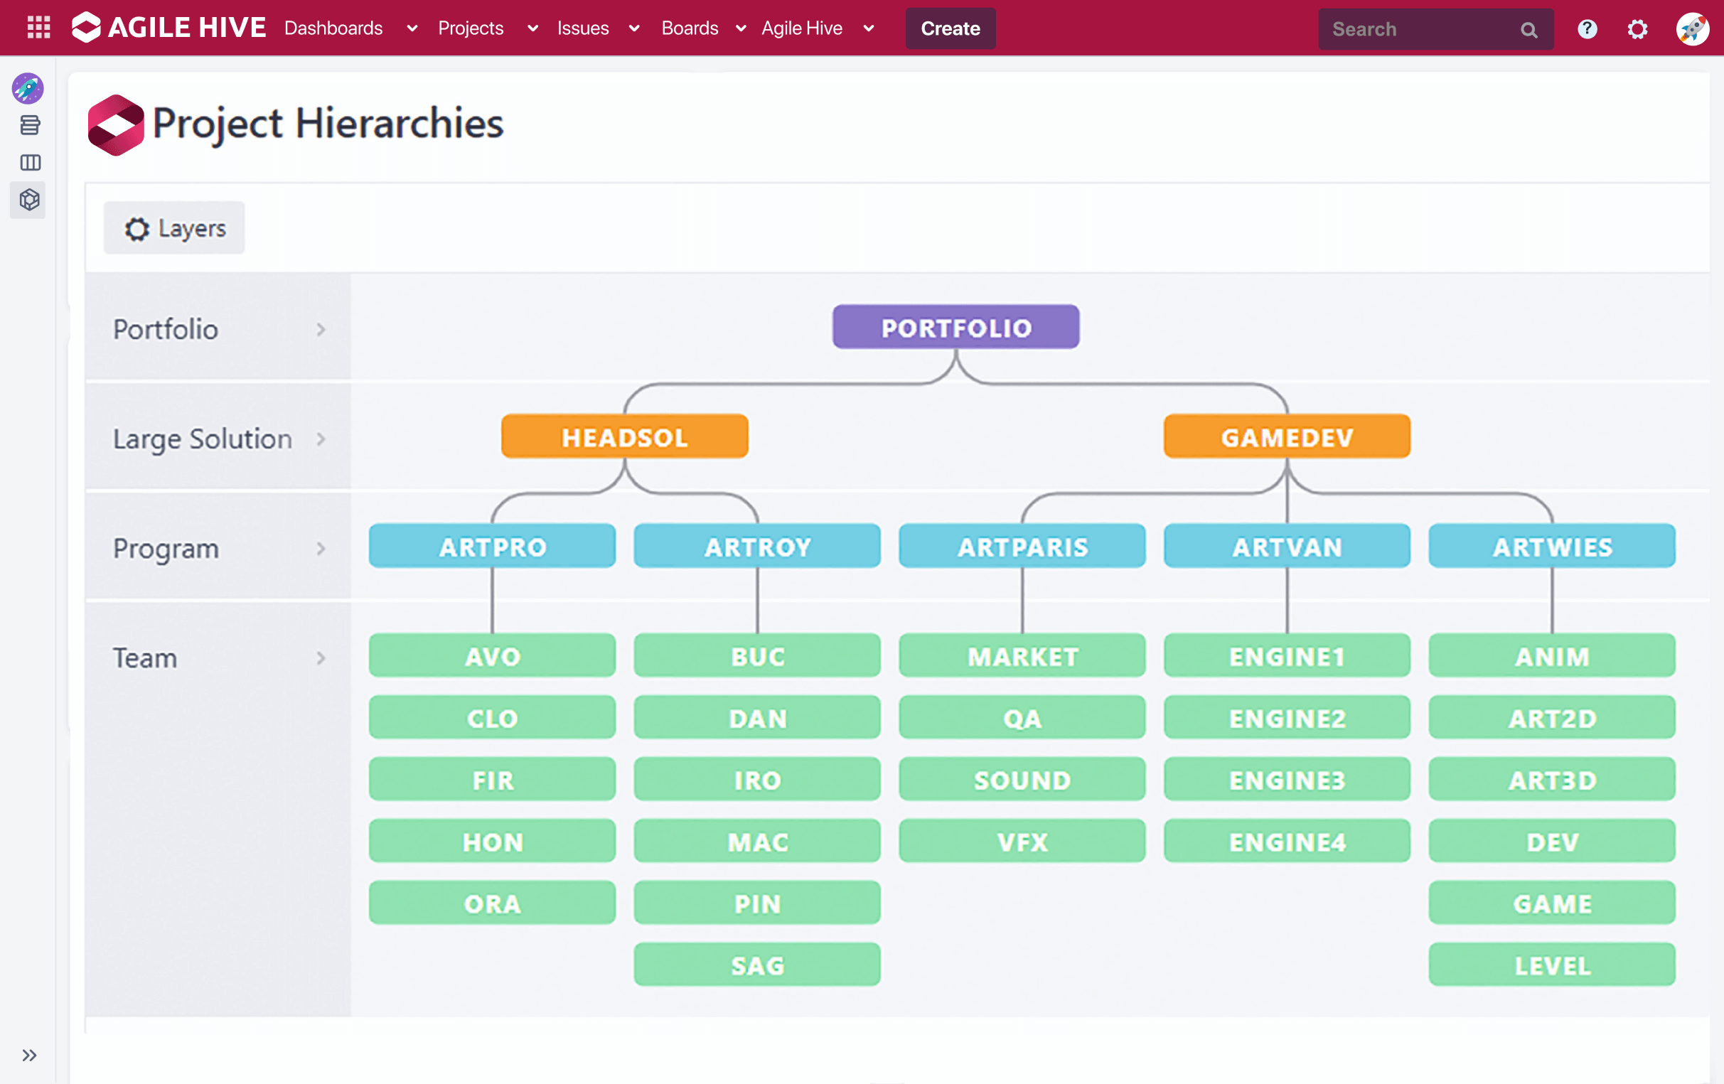The width and height of the screenshot is (1724, 1084).
Task: Open the app switcher grid icon
Action: [x=38, y=27]
